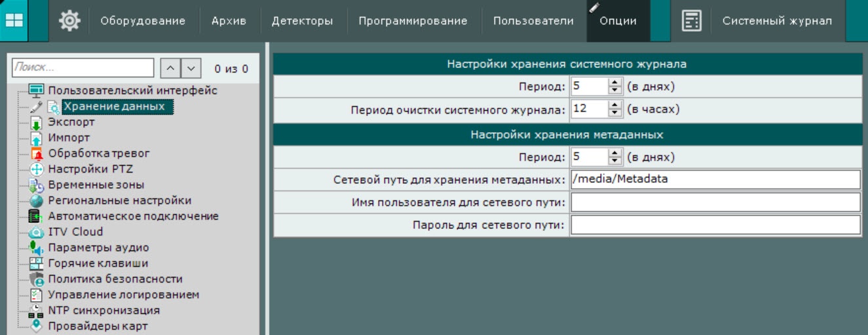Decrease the journal cleanup period in hours
The width and height of the screenshot is (868, 335).
point(614,113)
